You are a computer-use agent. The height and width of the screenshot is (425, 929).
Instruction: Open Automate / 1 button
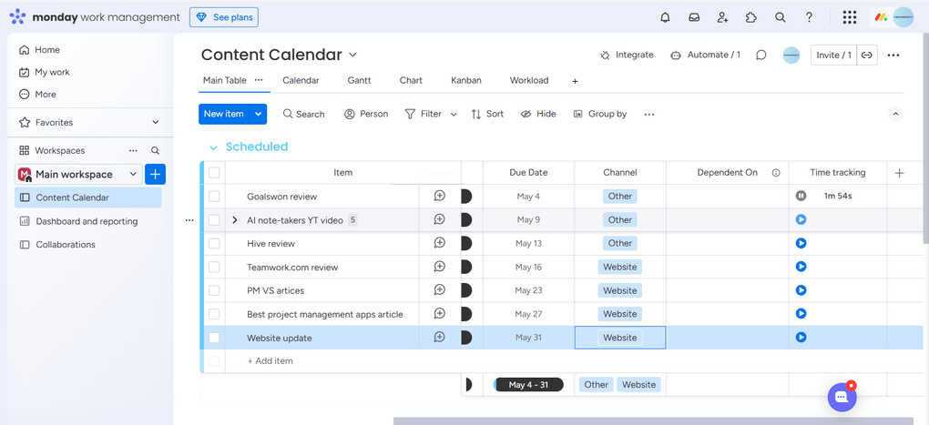click(705, 55)
